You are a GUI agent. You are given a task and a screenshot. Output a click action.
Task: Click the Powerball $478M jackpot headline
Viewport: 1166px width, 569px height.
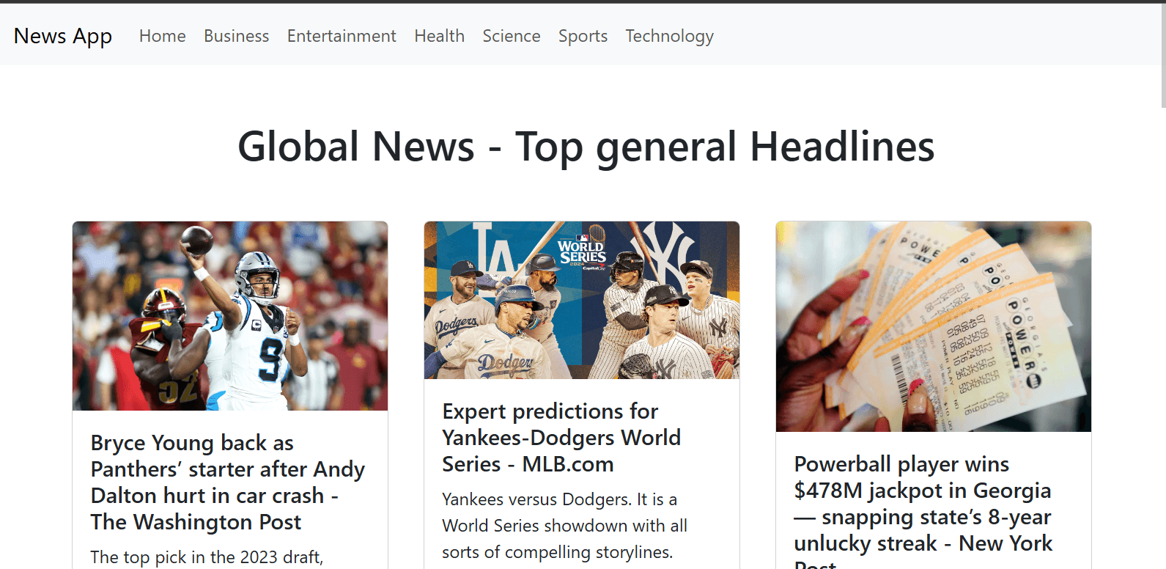[923, 510]
